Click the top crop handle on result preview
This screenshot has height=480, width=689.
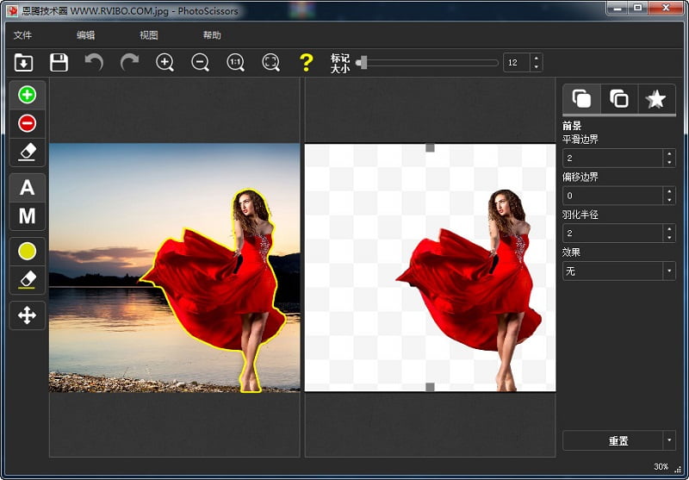tap(430, 147)
